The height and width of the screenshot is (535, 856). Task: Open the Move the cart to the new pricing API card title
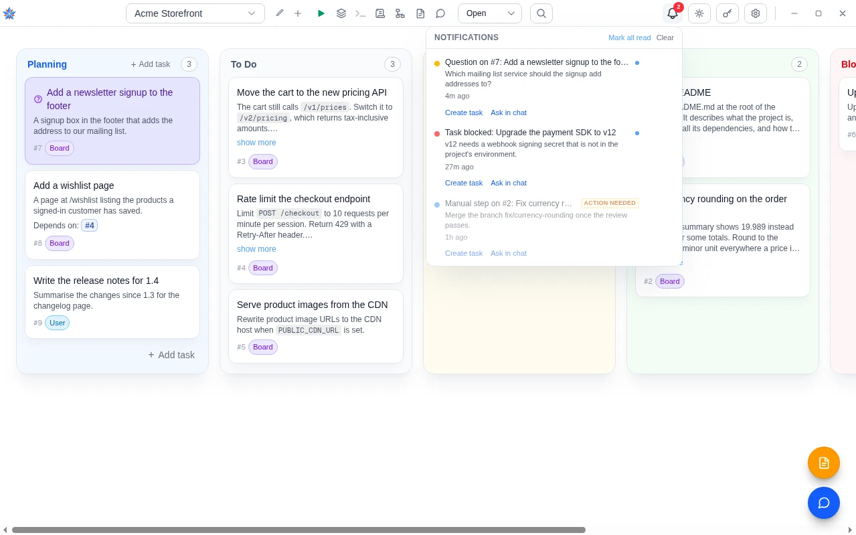[312, 92]
